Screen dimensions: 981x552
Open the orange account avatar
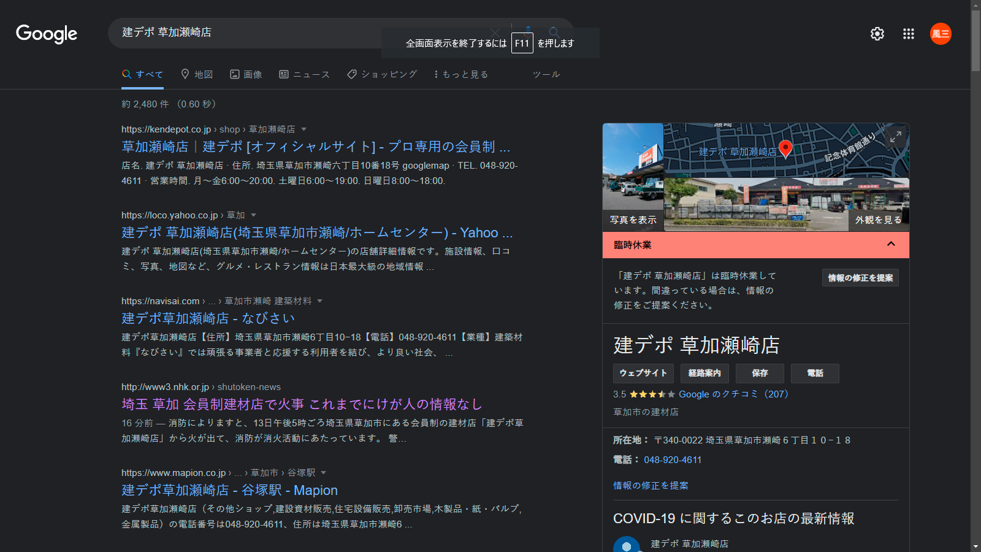click(941, 34)
